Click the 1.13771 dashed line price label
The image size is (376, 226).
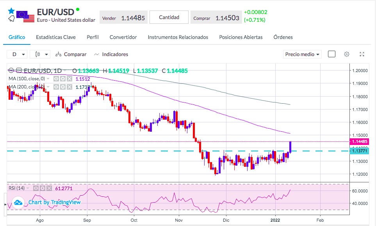pyautogui.click(x=359, y=151)
